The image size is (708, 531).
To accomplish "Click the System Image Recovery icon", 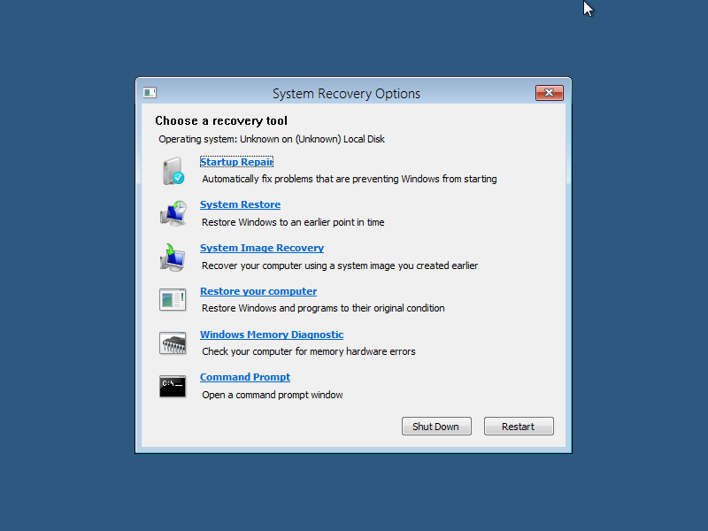I will pyautogui.click(x=173, y=257).
